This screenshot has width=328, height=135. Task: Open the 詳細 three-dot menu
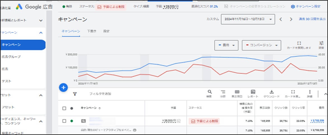pyautogui.click(x=310, y=92)
